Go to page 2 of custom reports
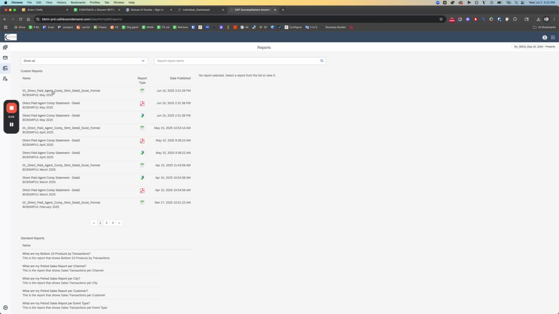The image size is (559, 314). click(x=106, y=223)
